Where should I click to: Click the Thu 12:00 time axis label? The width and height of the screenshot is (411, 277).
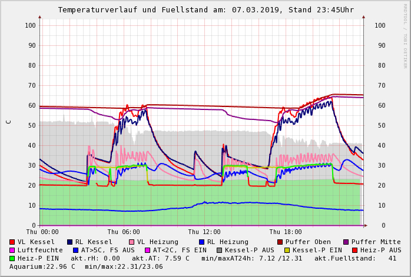204,232
